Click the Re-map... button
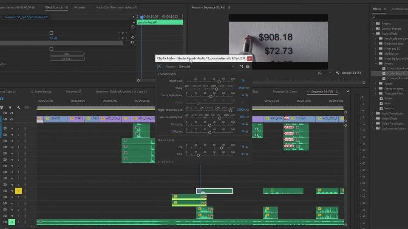This screenshot has height=229, width=408. coord(67,59)
